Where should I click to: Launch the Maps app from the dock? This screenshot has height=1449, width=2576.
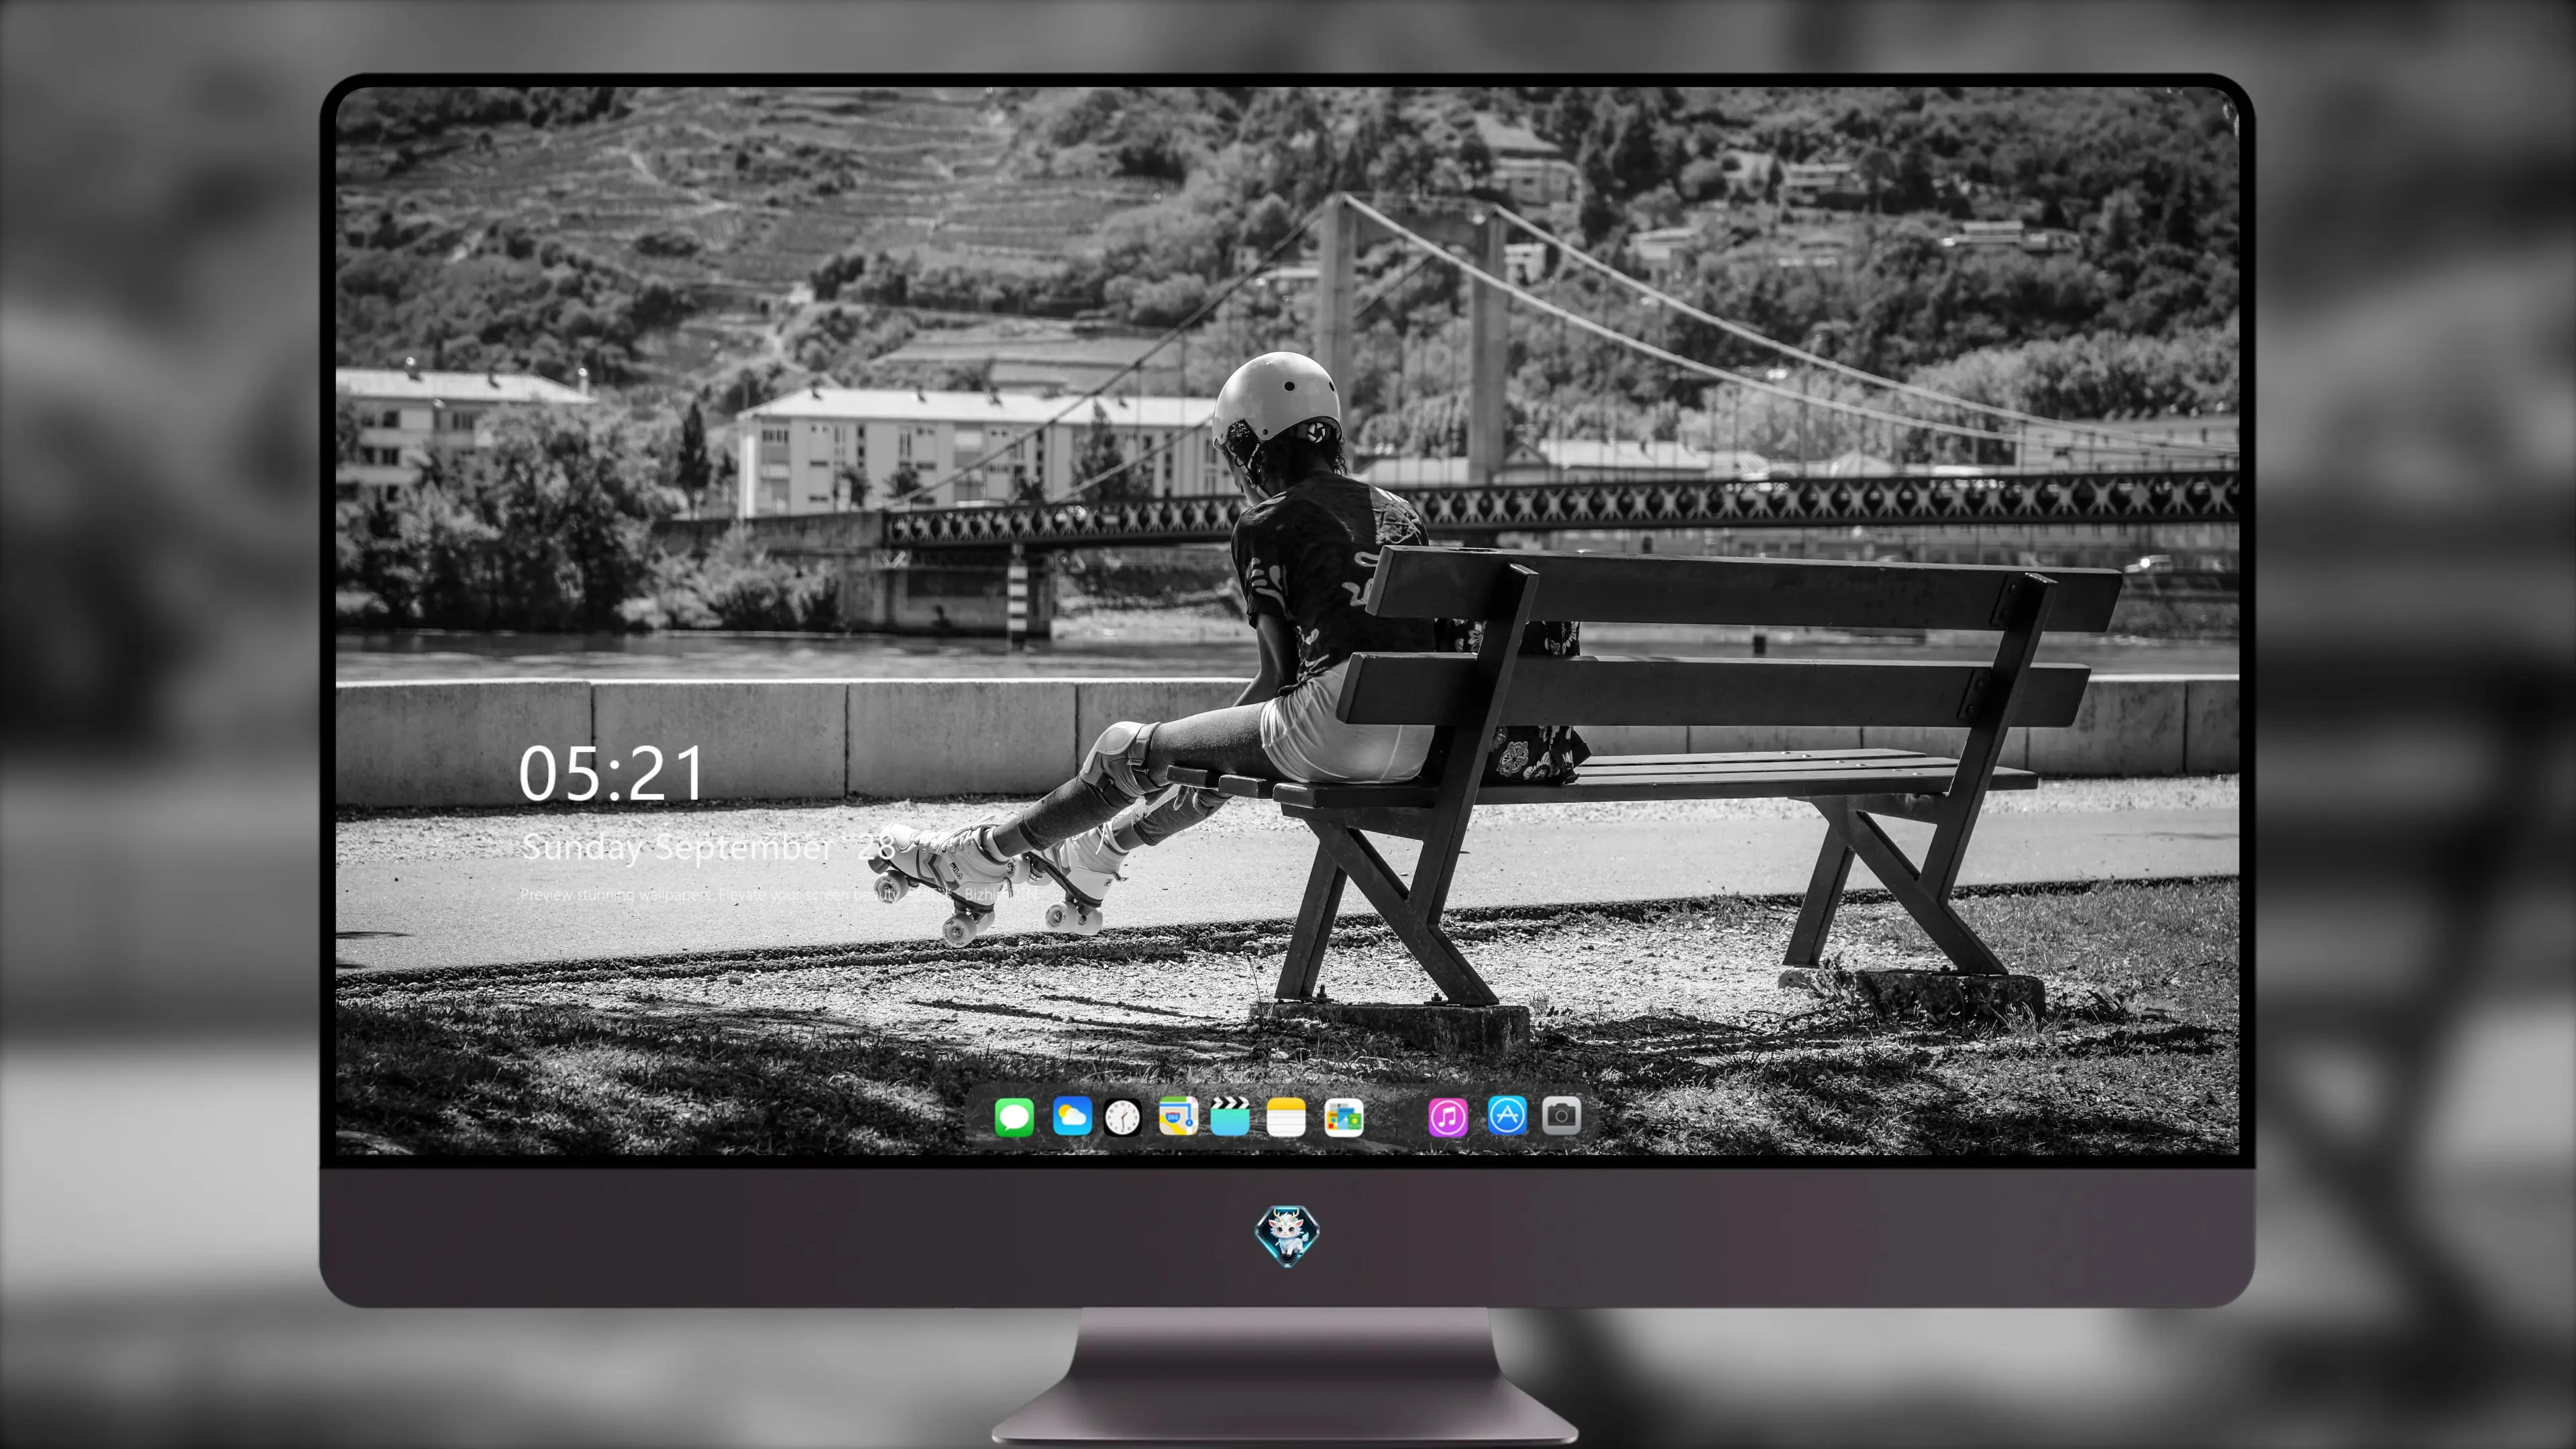1178,1116
